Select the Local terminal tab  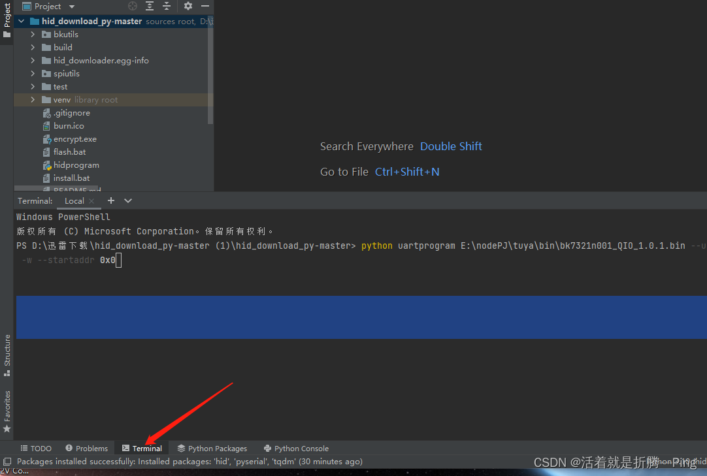(x=74, y=201)
